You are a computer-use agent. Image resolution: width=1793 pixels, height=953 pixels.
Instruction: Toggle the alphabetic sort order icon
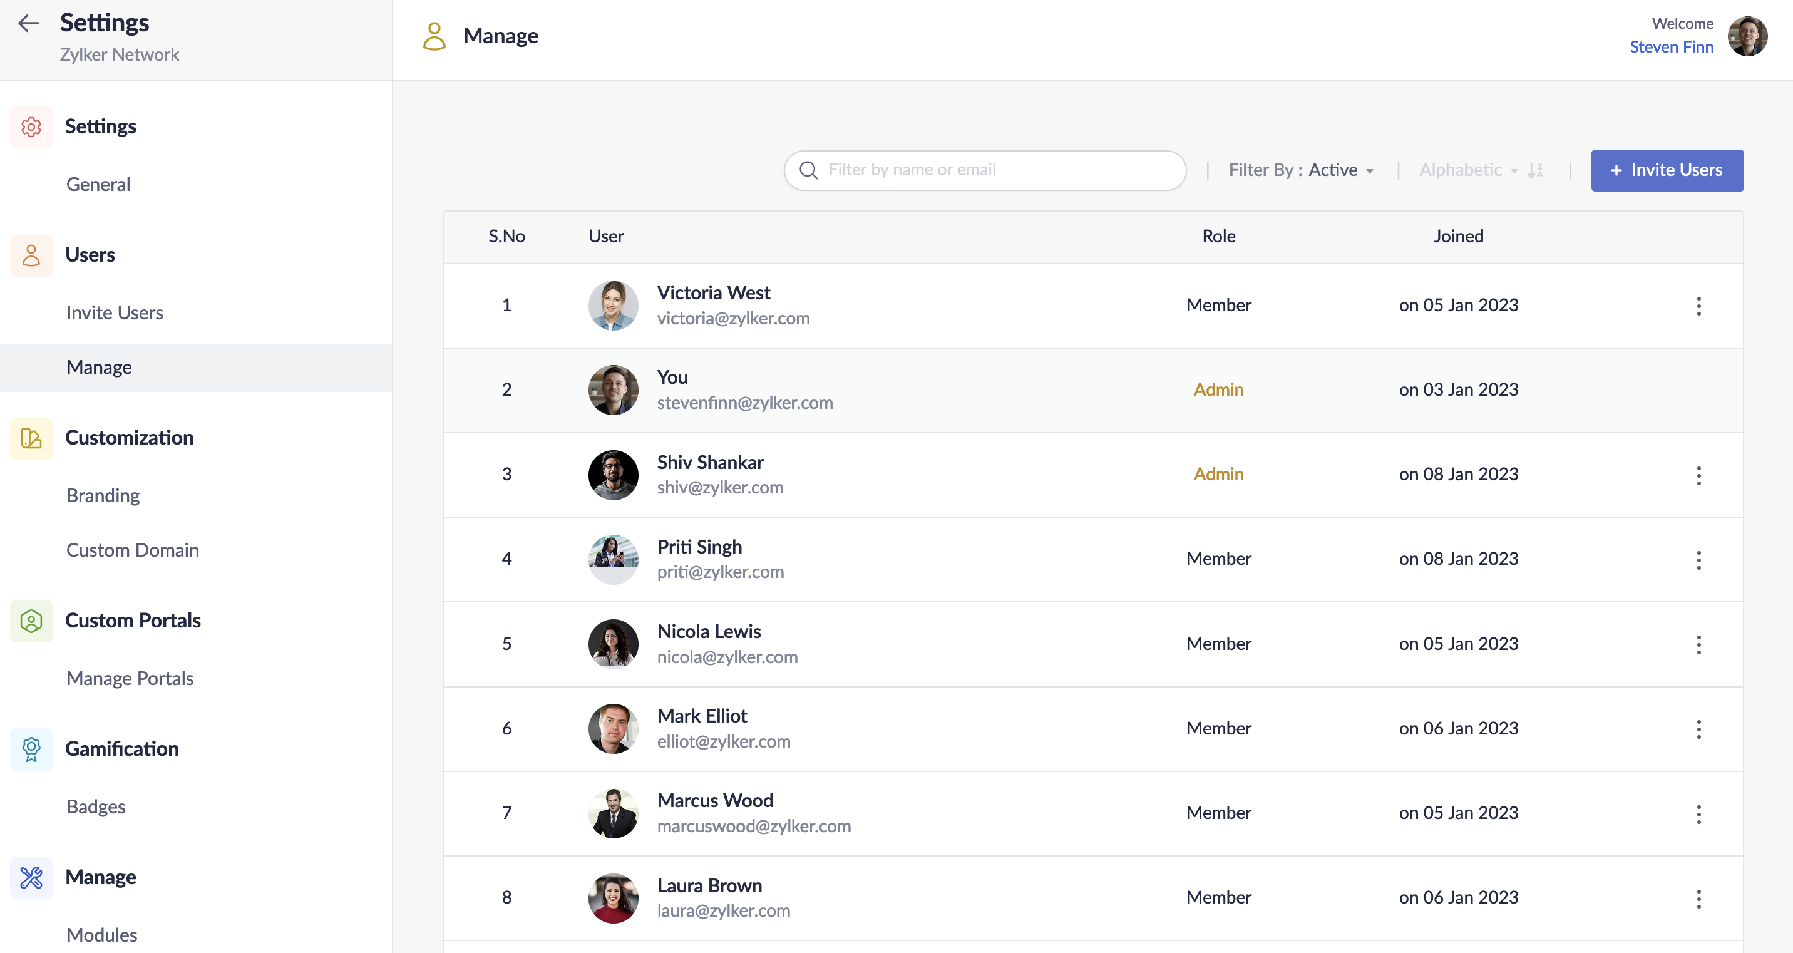1535,170
